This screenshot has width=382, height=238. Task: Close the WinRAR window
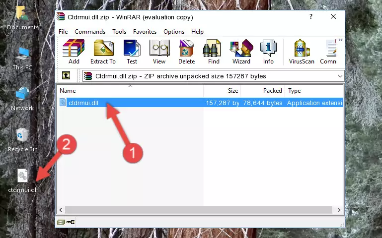tap(333, 16)
